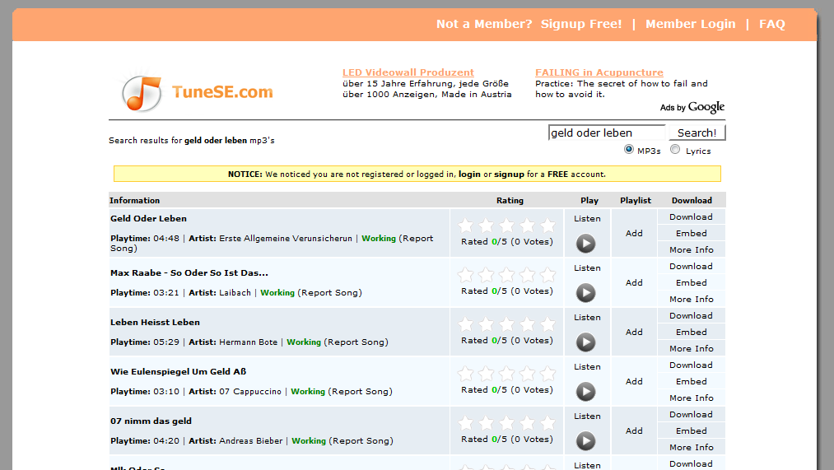Click the Search! button
Image resolution: width=834 pixels, height=470 pixels.
coord(697,133)
